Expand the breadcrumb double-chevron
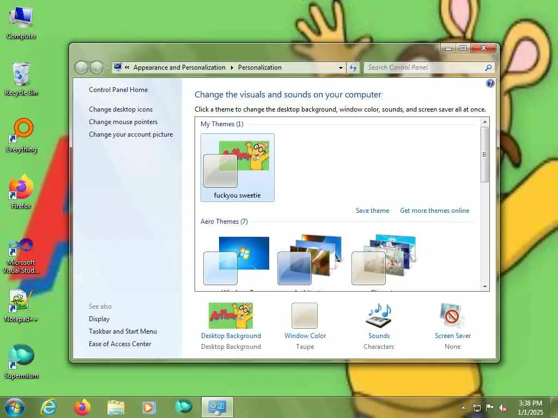The height and width of the screenshot is (418, 558). tap(127, 67)
